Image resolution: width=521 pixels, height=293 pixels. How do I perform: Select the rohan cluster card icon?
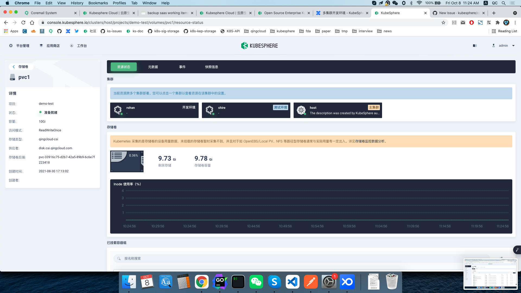pyautogui.click(x=118, y=110)
